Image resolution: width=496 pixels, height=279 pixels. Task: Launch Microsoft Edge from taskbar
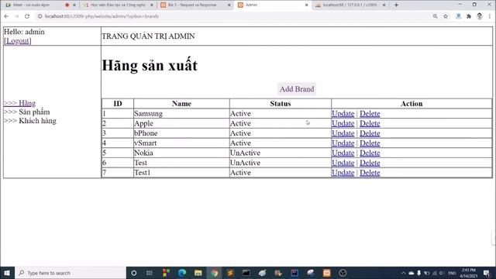point(182,273)
